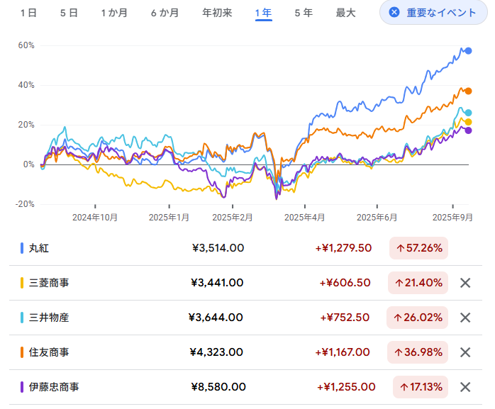The height and width of the screenshot is (409, 495).
Task: Click the ↑17.13% change badge
Action: click(421, 387)
